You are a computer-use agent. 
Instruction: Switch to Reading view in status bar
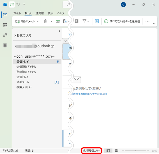pyautogui.click(x=116, y=151)
